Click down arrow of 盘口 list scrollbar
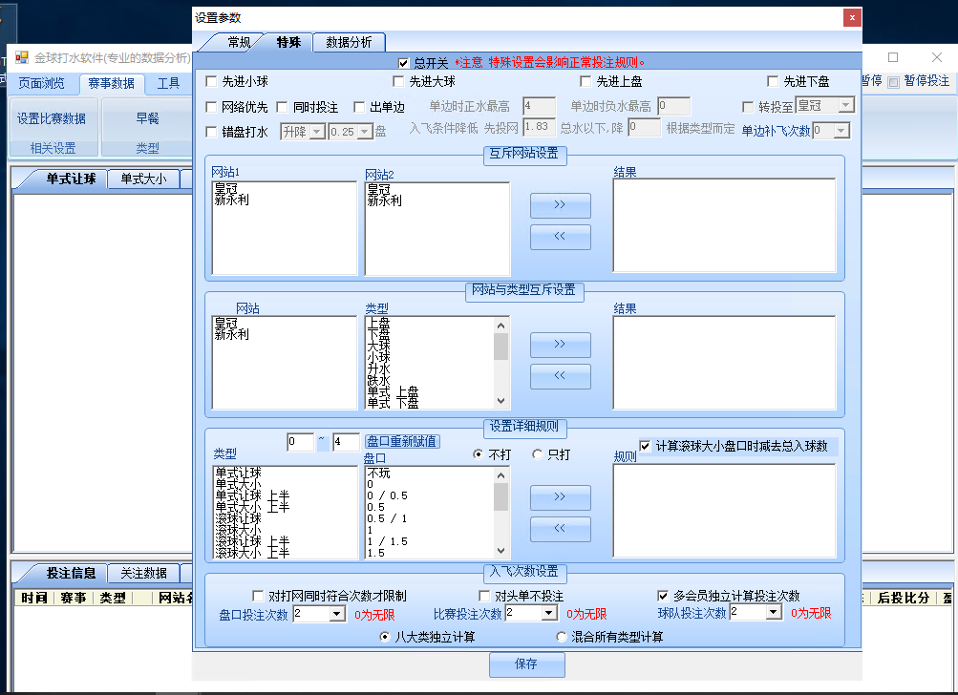 [x=501, y=551]
